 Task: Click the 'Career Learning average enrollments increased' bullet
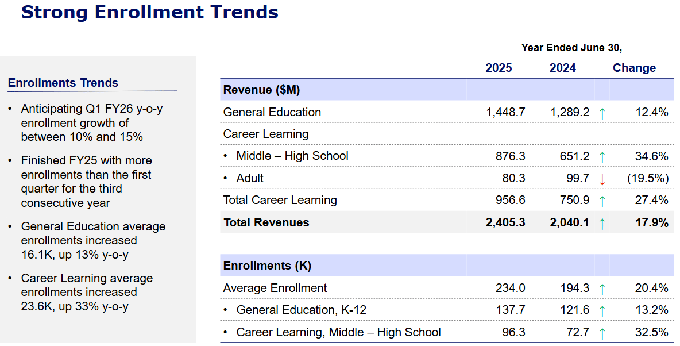pyautogui.click(x=87, y=292)
